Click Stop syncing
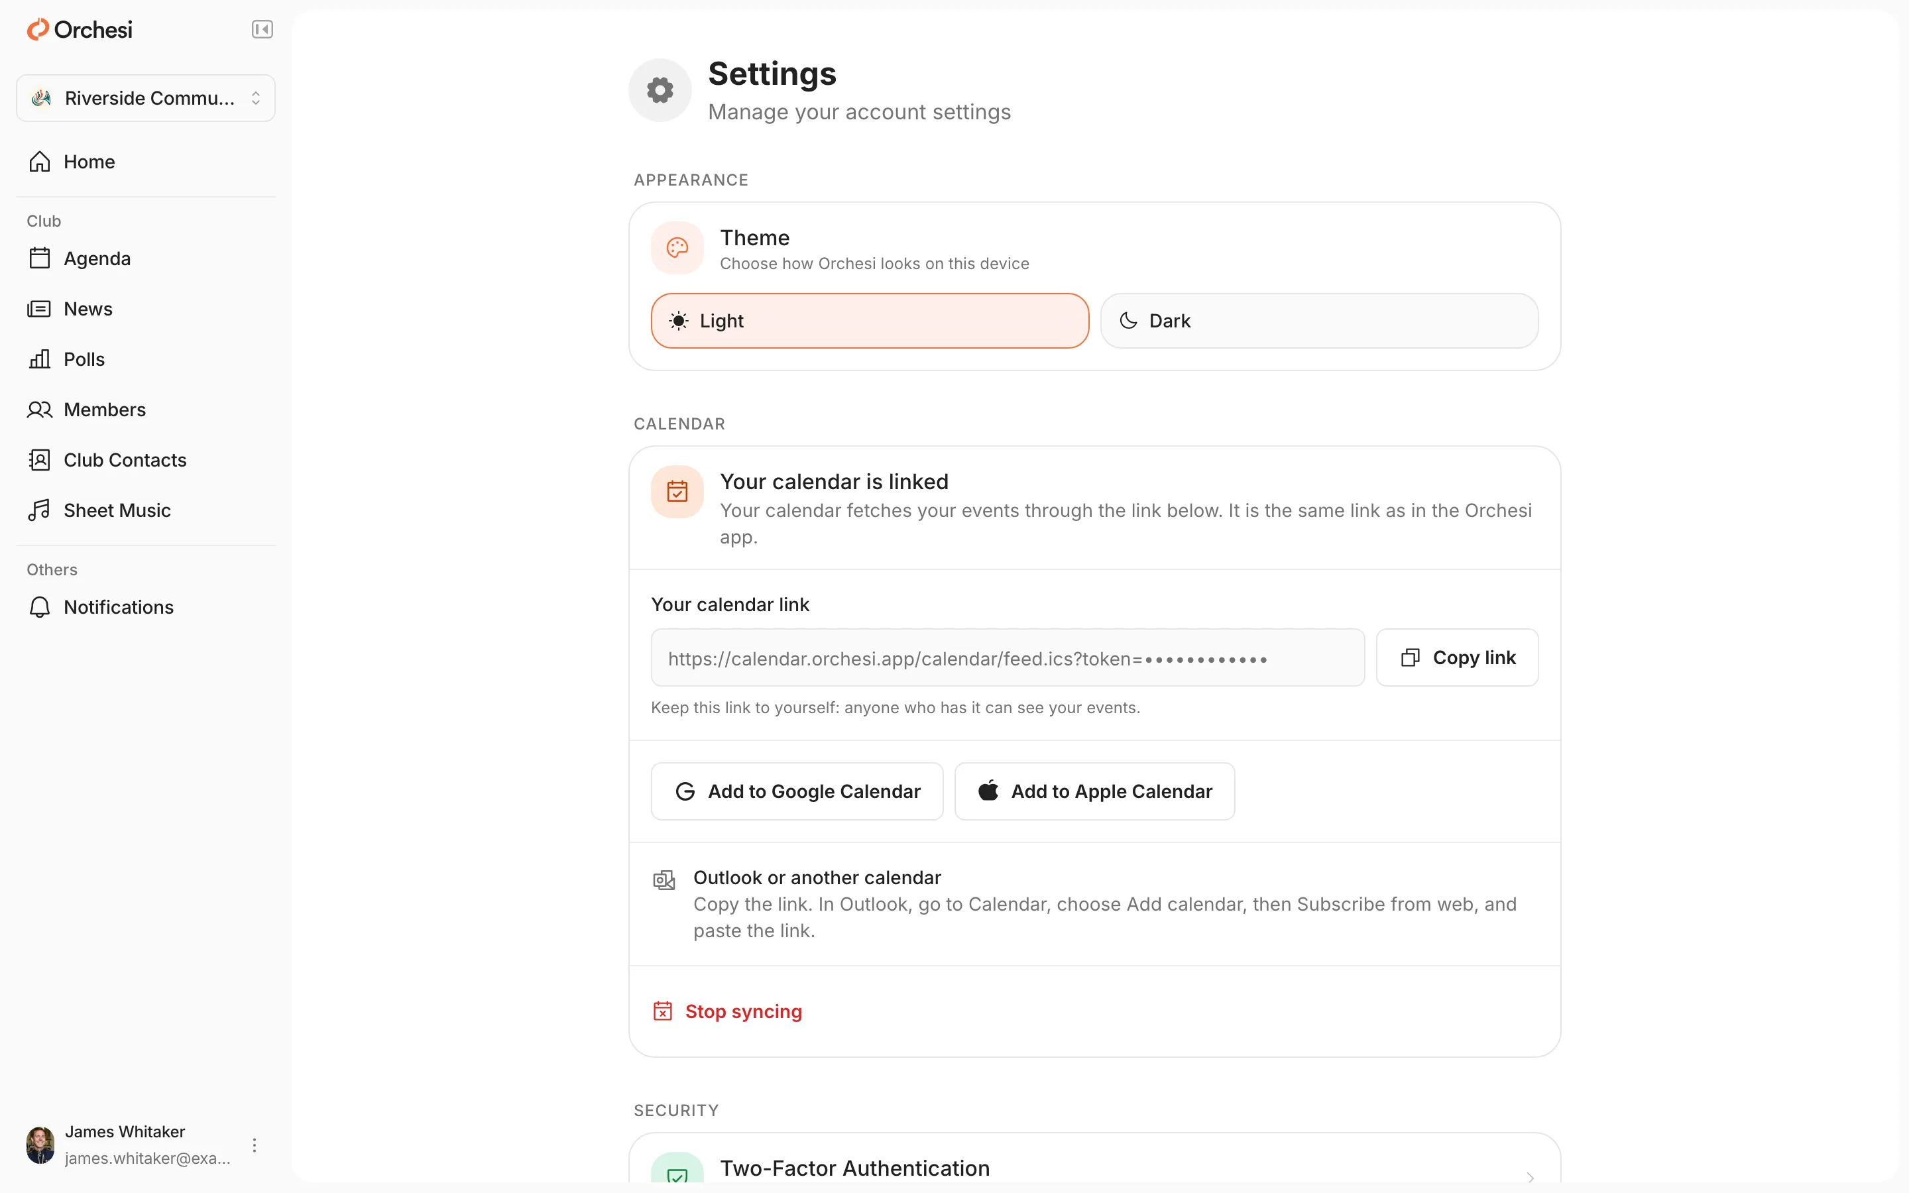 (727, 1011)
